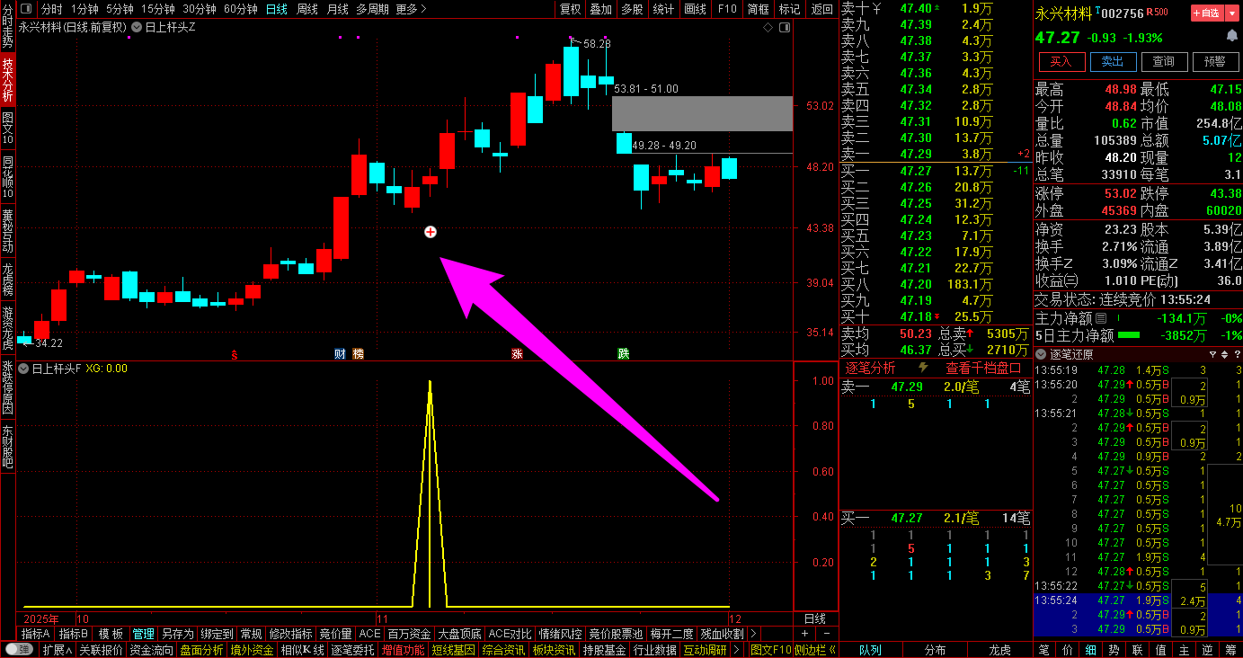Viewport: 1243px width, 658px height.
Task: Click the 预警 alert button
Action: pyautogui.click(x=1214, y=62)
